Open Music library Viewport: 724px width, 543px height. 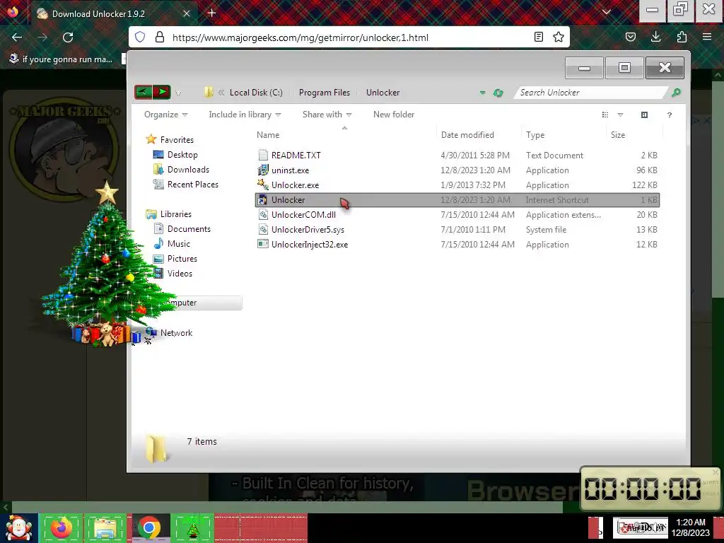pos(178,244)
